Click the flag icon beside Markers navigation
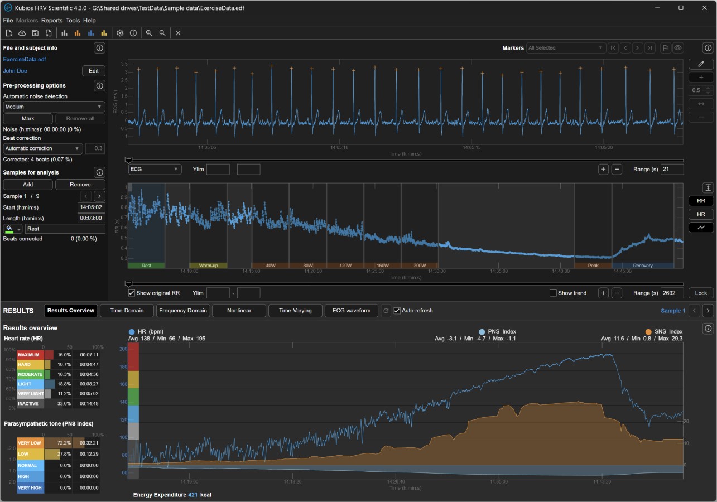 tap(665, 48)
